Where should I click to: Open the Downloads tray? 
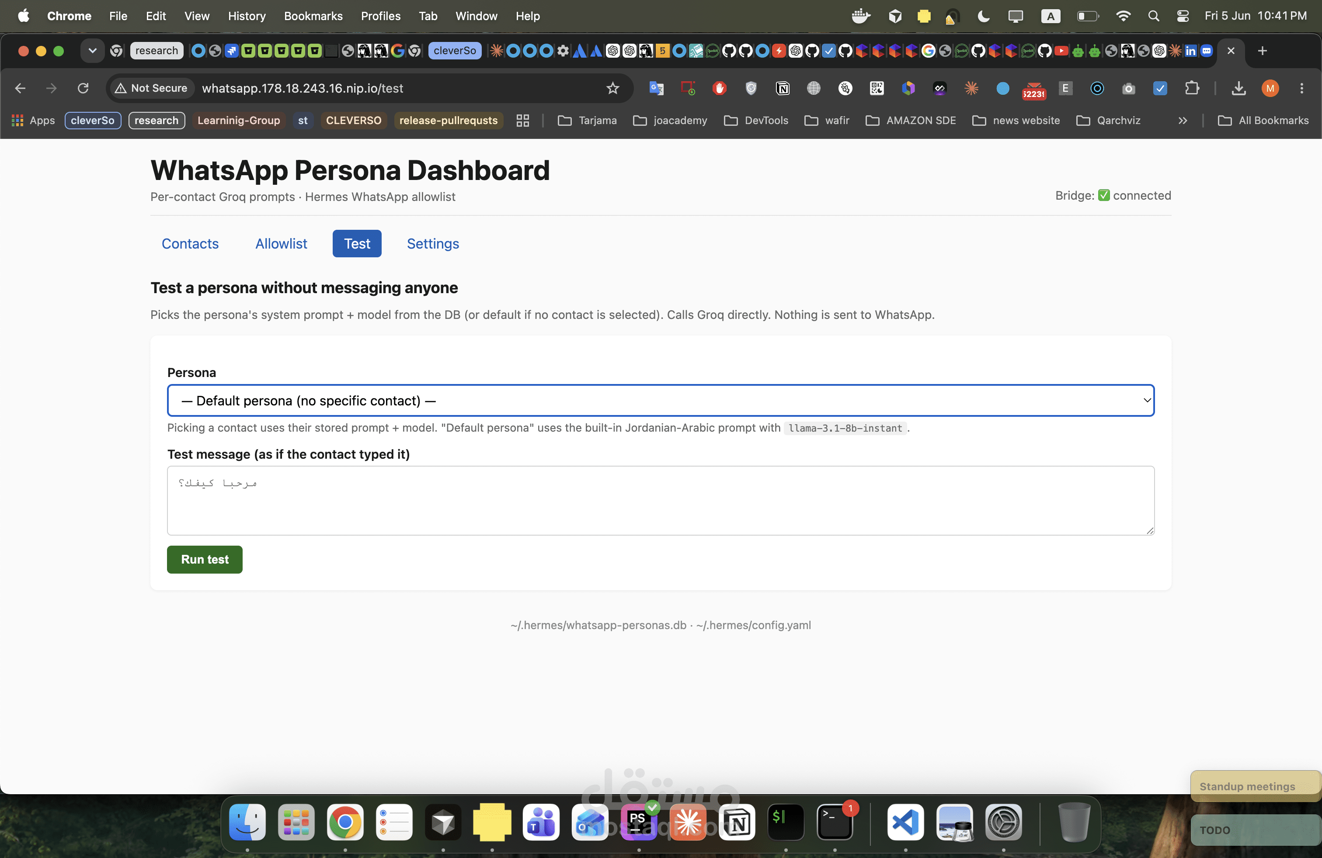[x=1239, y=88]
